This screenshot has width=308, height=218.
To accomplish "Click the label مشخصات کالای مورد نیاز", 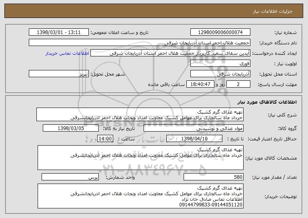I will [271, 158].
